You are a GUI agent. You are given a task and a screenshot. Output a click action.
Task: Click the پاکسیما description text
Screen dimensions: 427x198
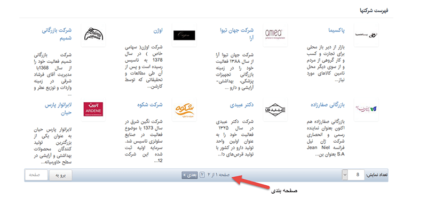[326, 64]
